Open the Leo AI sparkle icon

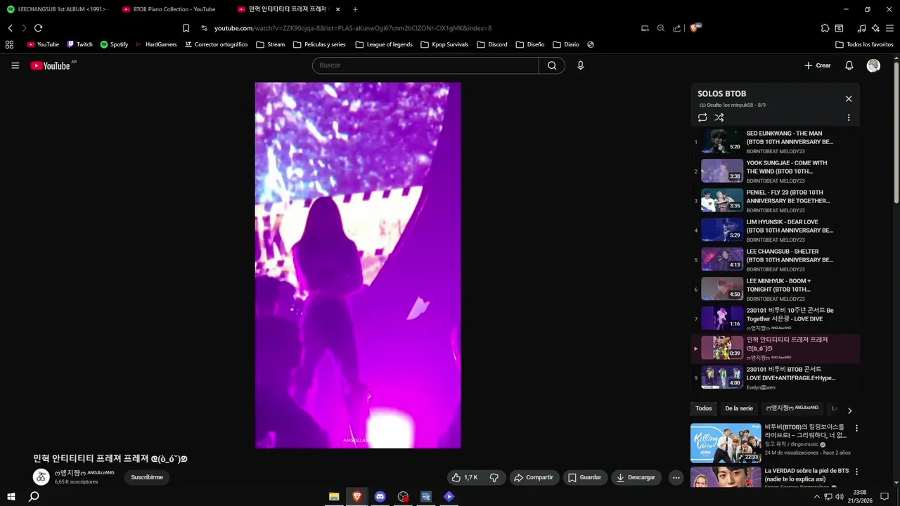point(875,28)
